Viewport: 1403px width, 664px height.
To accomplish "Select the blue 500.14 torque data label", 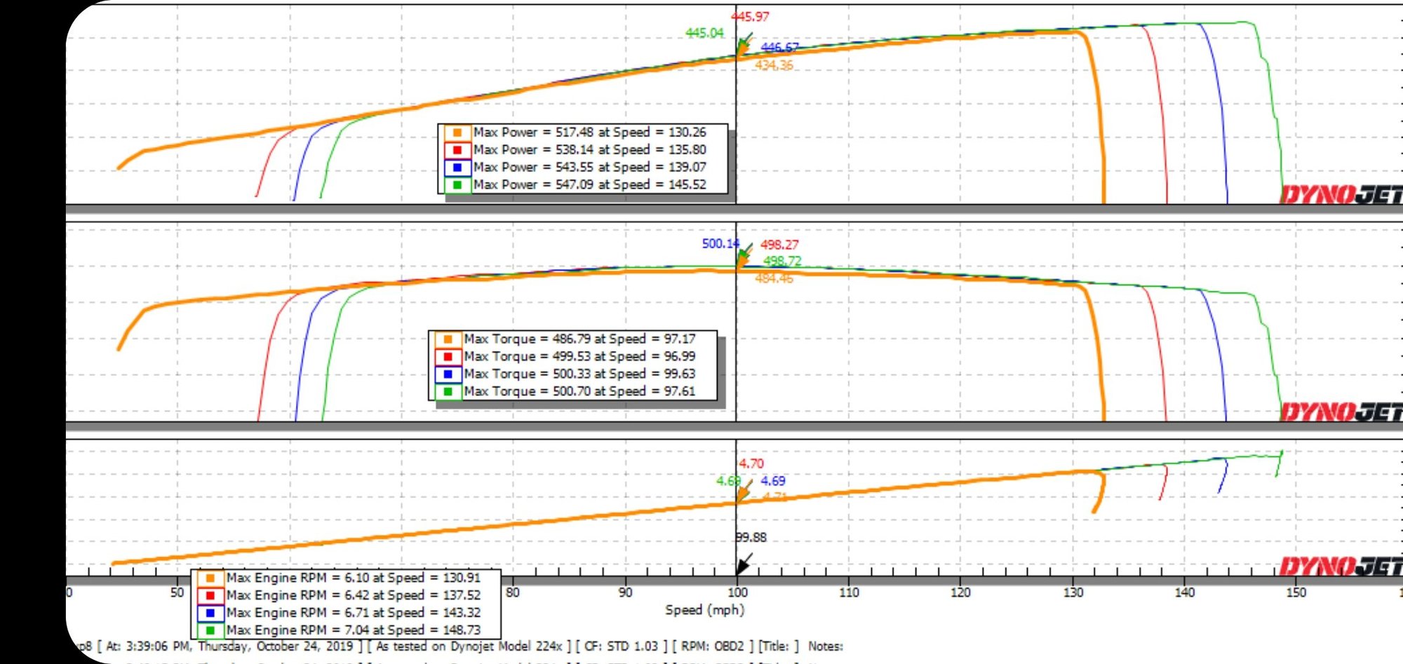I will pyautogui.click(x=720, y=244).
